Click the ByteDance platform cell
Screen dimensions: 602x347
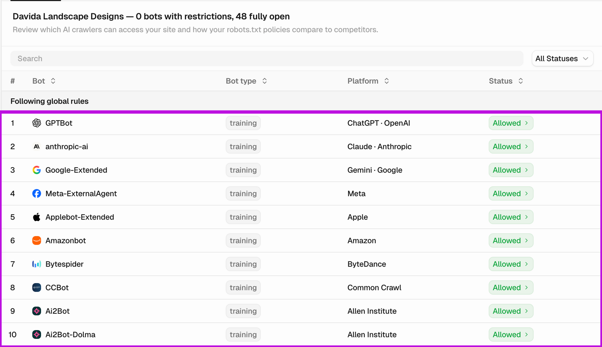point(367,264)
